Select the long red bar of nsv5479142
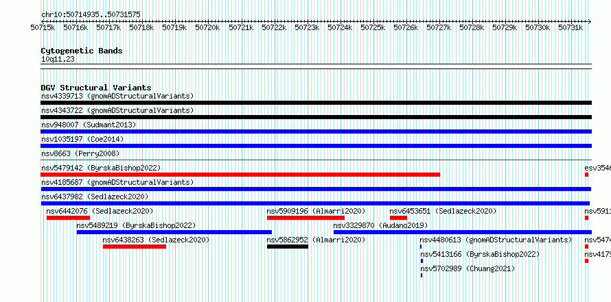The height and width of the screenshot is (302, 611). 240,175
